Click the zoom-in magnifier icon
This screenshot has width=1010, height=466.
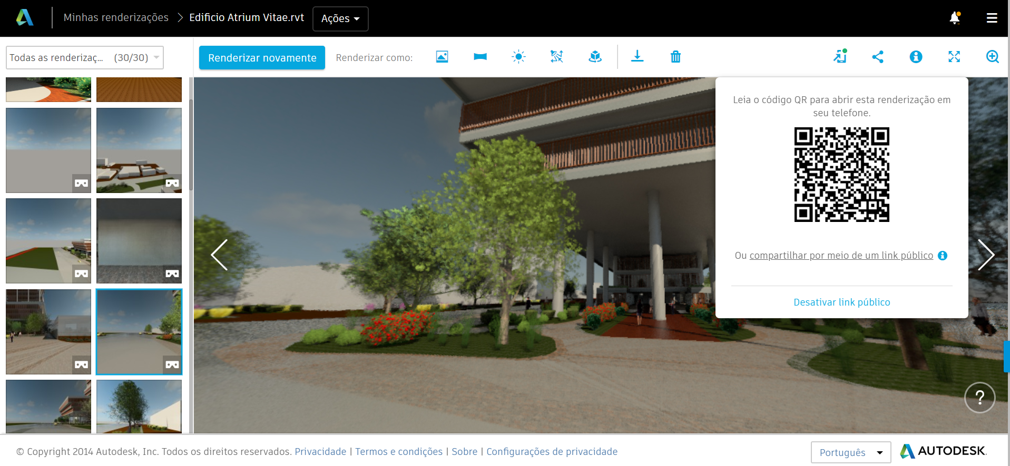[x=993, y=57]
